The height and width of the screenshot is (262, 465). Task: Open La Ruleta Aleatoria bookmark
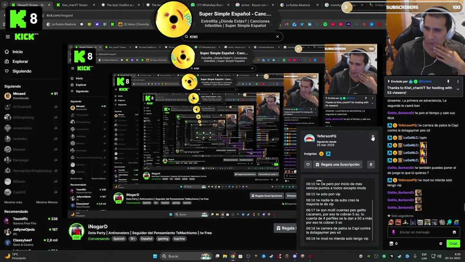tap(61, 24)
